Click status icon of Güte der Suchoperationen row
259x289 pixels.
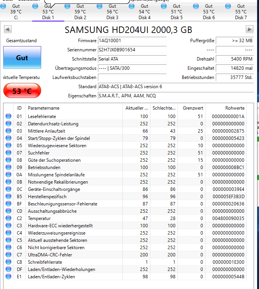(8, 160)
